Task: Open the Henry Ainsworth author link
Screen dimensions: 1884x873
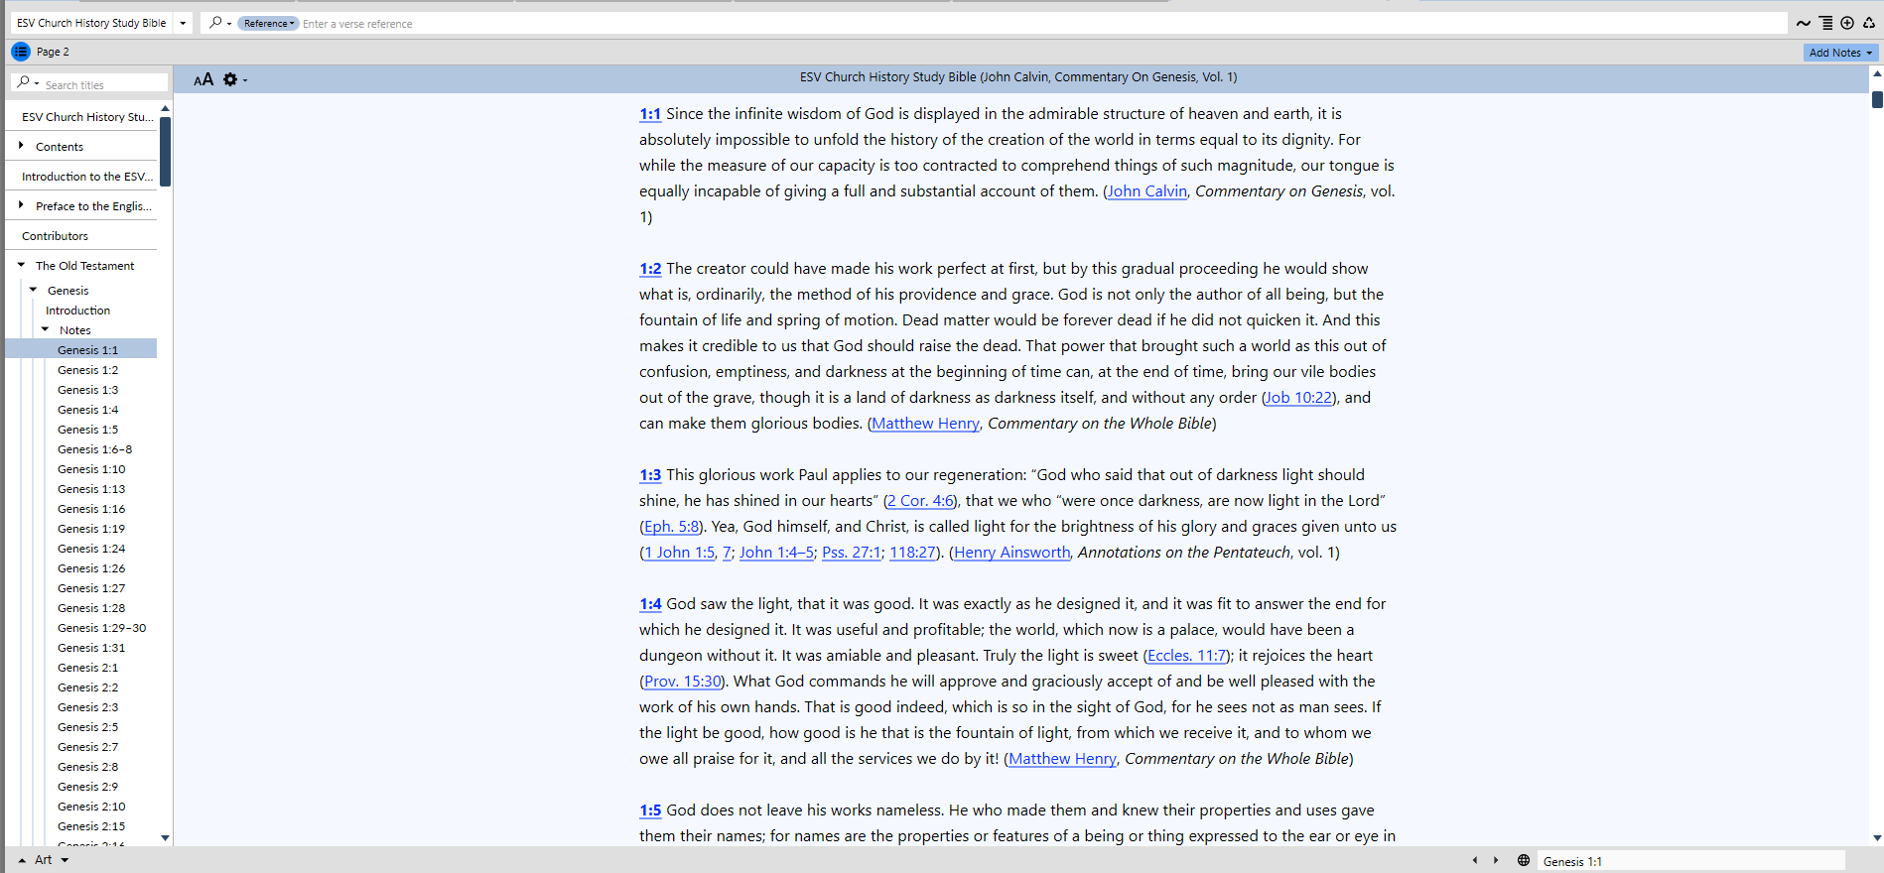Action: [1012, 553]
